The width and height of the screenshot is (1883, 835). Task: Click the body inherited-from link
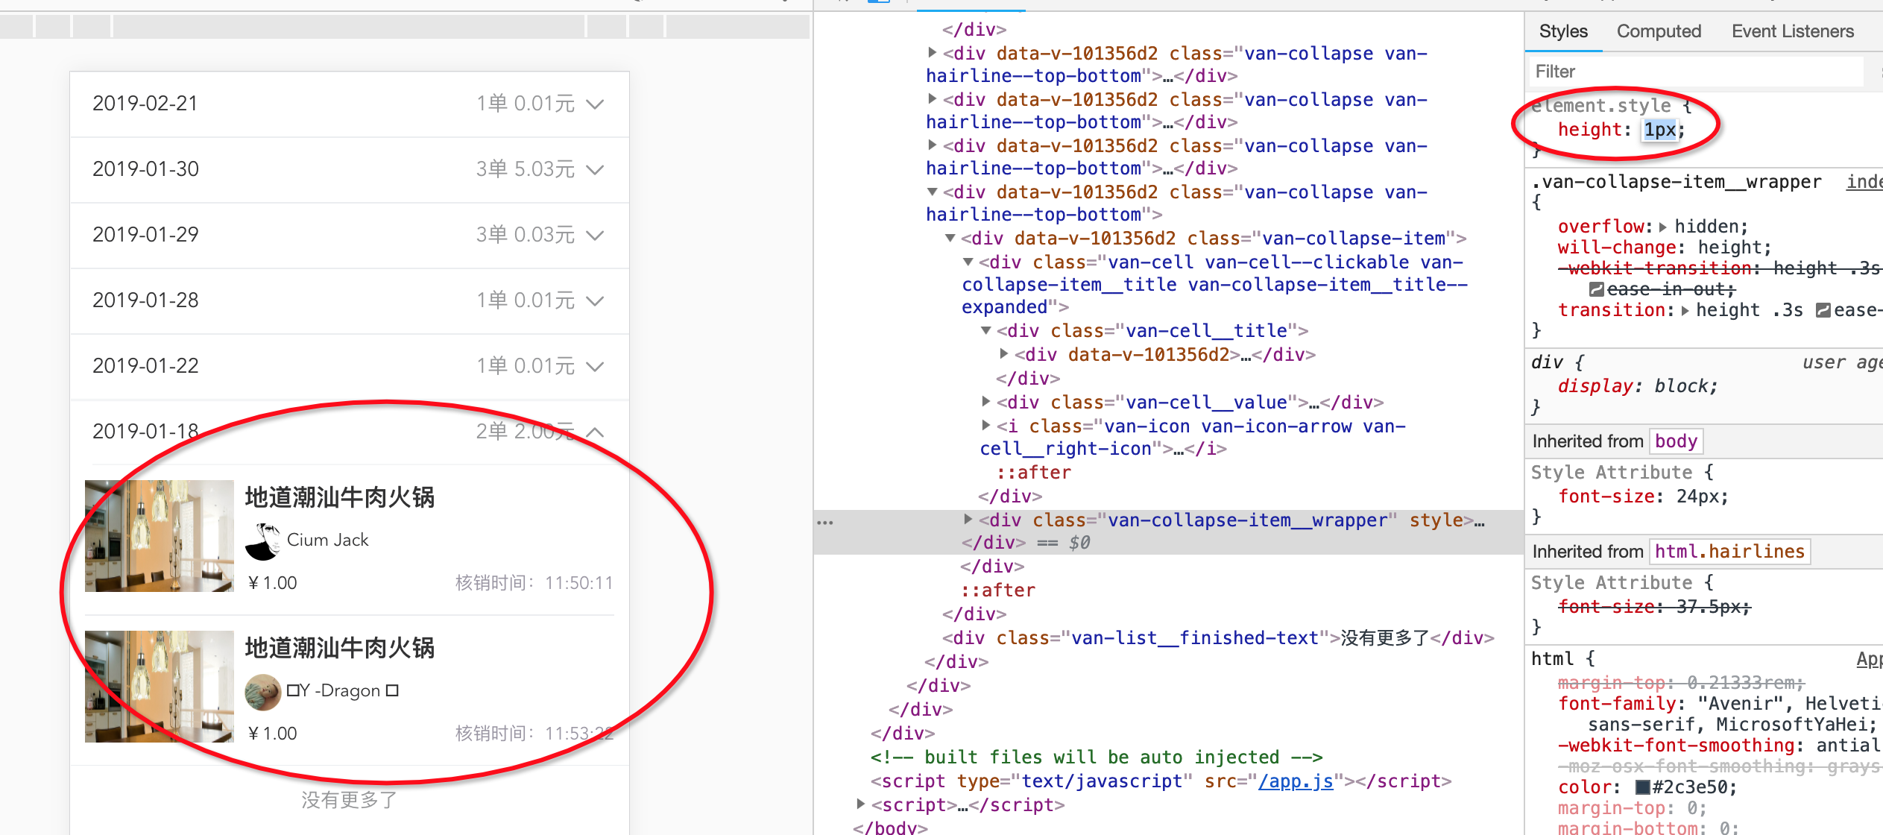point(1676,441)
